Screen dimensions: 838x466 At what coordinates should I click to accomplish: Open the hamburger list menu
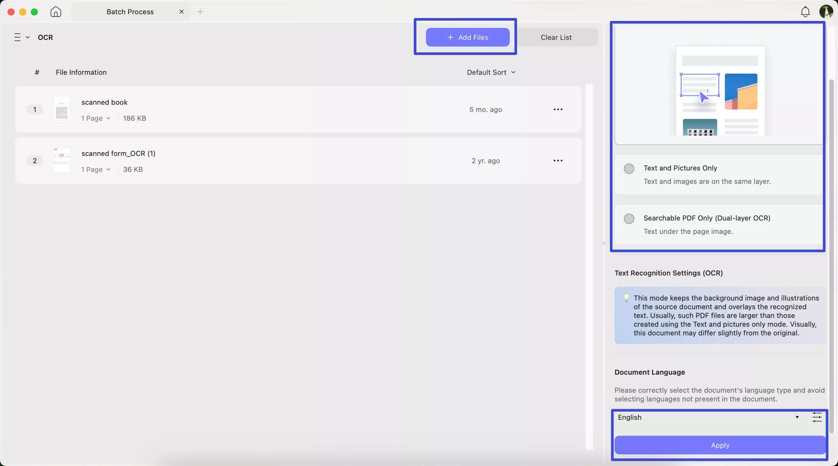tap(17, 37)
